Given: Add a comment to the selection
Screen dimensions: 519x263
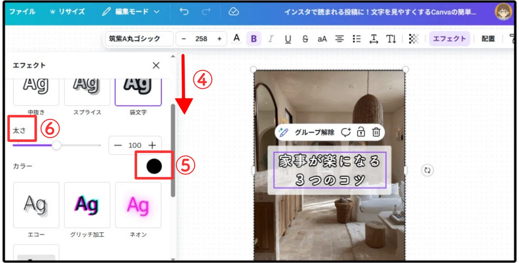Looking at the screenshot, I should pyautogui.click(x=346, y=133).
